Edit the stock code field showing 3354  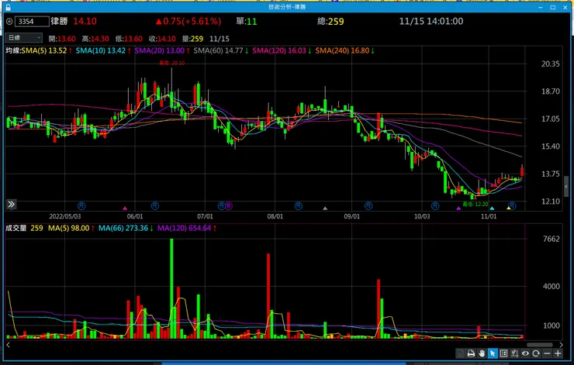(32, 22)
